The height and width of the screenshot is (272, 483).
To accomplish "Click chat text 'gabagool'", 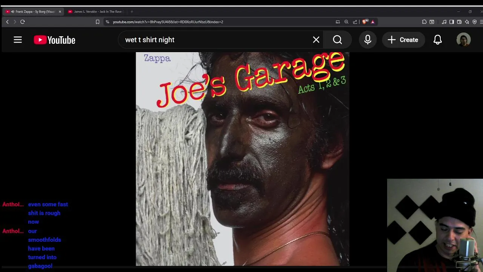I will (x=40, y=266).
